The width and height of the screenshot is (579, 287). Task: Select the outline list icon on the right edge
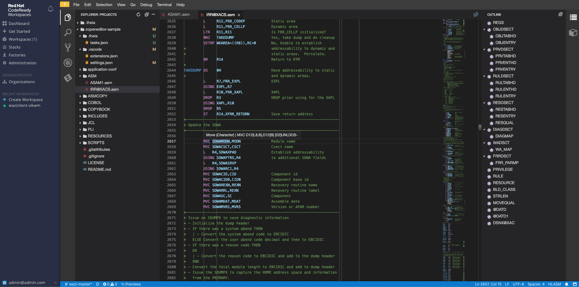click(574, 17)
